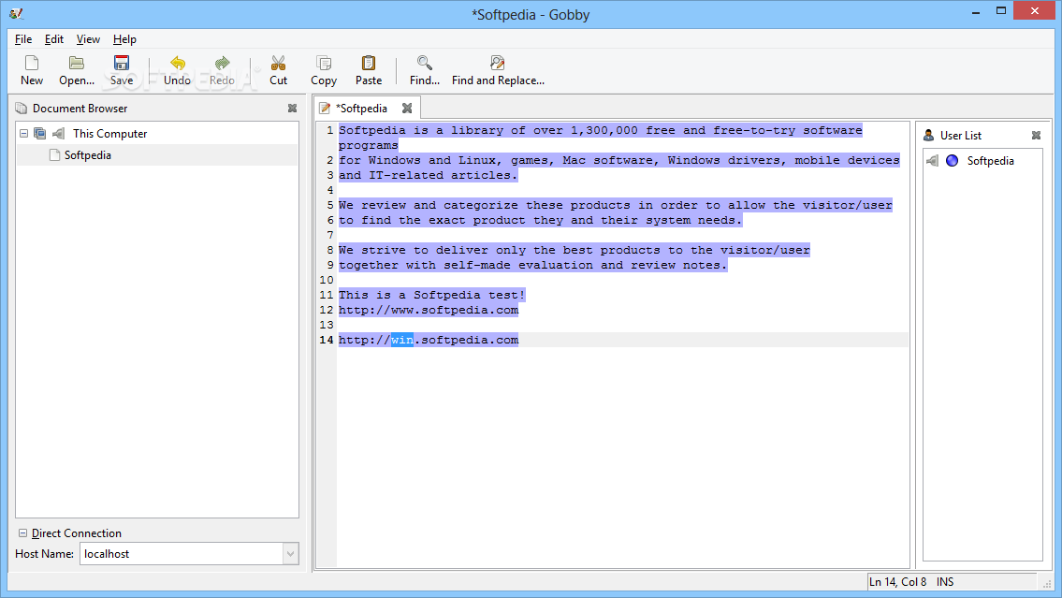Minimize the Gobby window
The height and width of the screenshot is (598, 1062).
pyautogui.click(x=976, y=11)
